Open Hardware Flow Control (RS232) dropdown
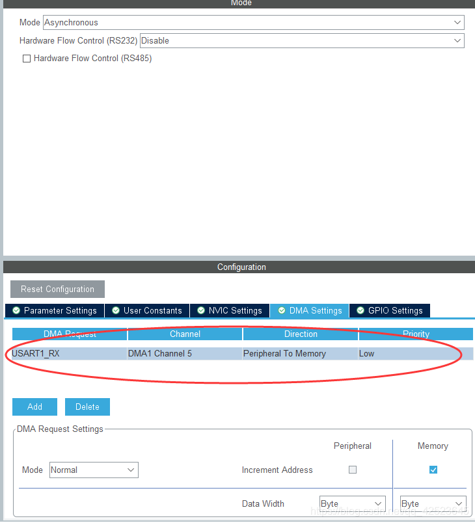 (302, 41)
